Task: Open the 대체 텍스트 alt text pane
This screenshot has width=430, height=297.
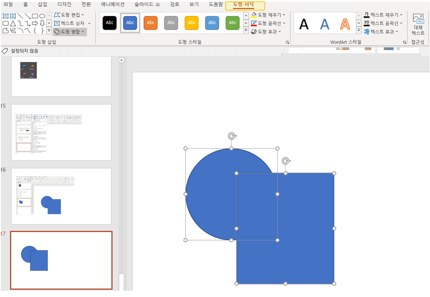Action: pyautogui.click(x=418, y=24)
